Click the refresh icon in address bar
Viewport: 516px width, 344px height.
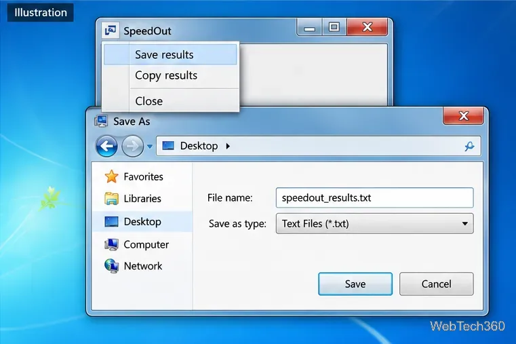click(x=469, y=146)
